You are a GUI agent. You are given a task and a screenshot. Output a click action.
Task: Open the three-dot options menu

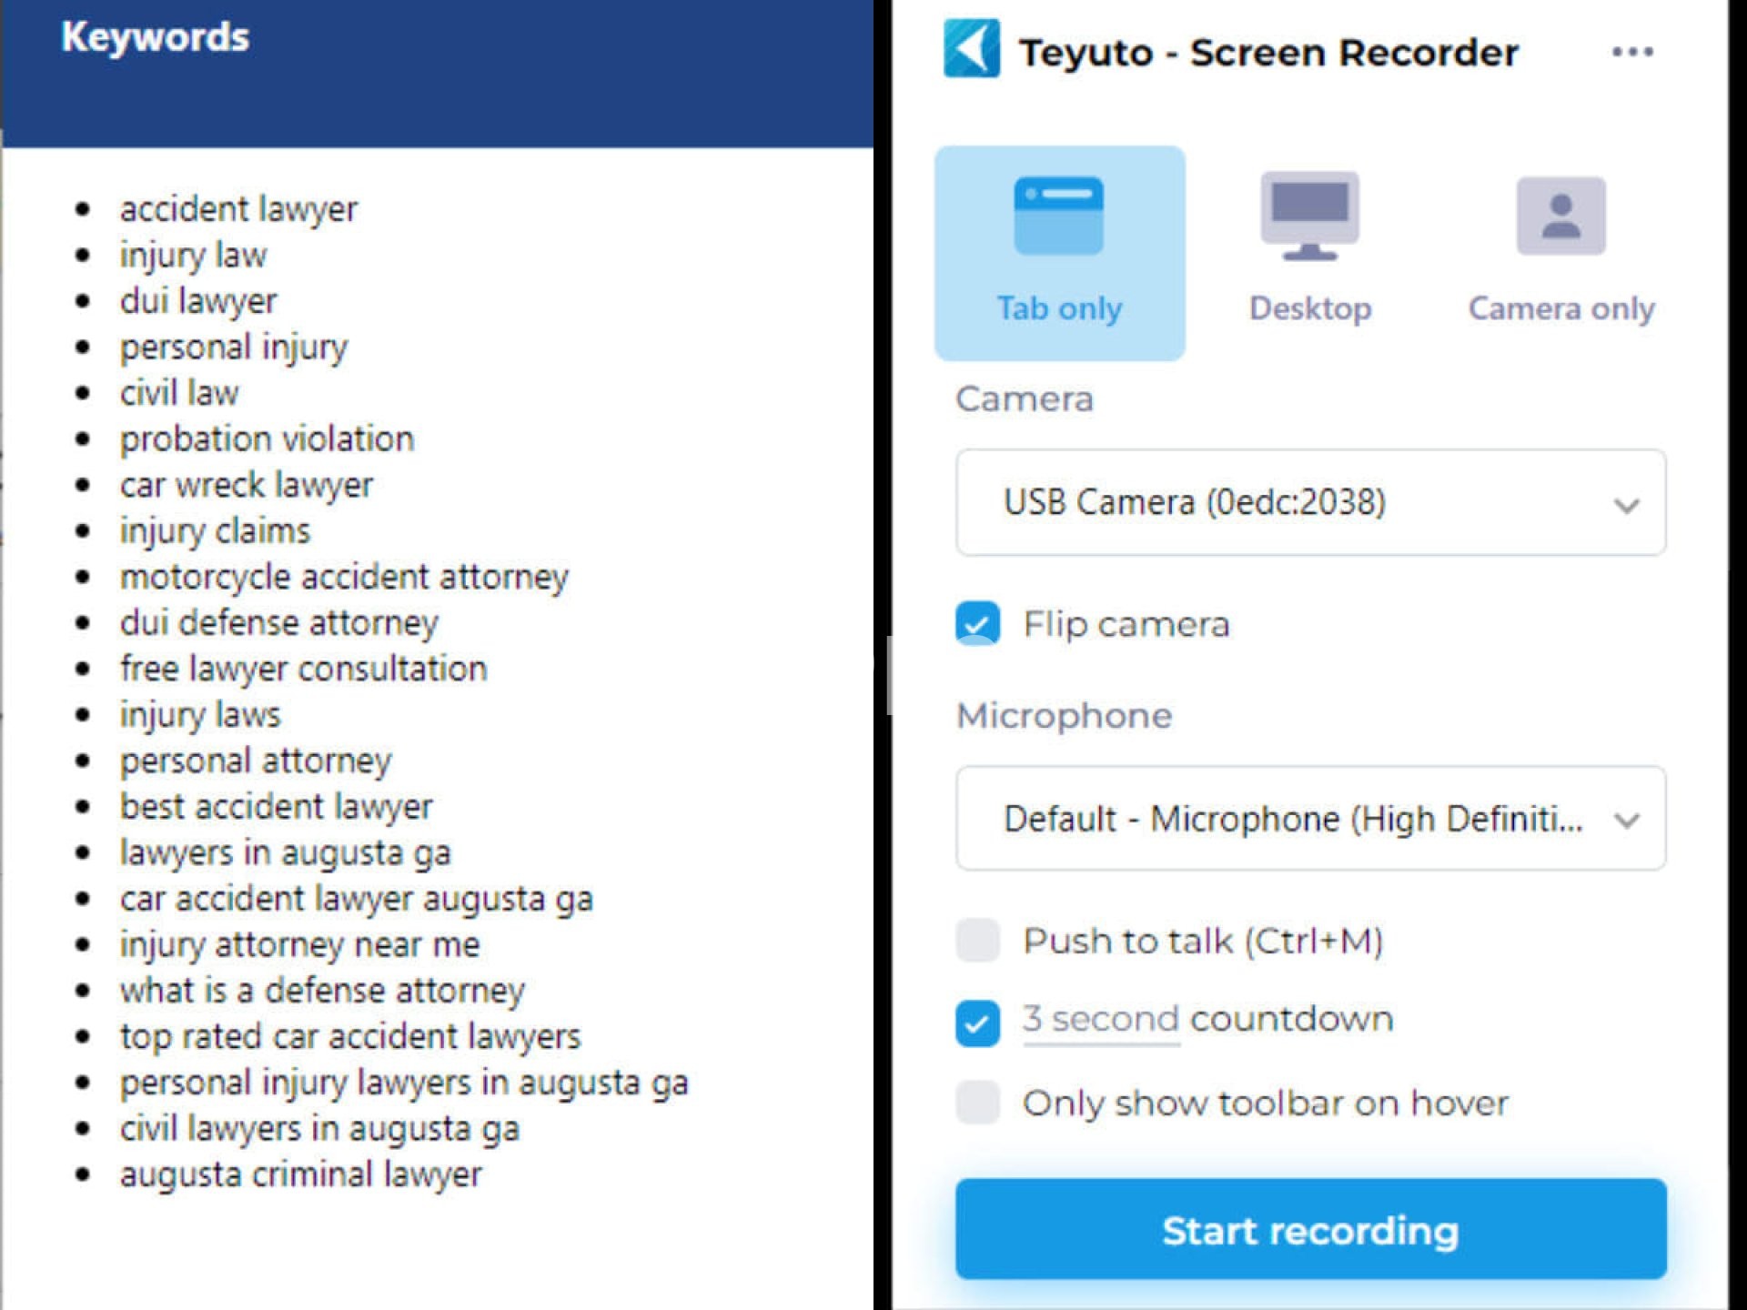point(1631,52)
